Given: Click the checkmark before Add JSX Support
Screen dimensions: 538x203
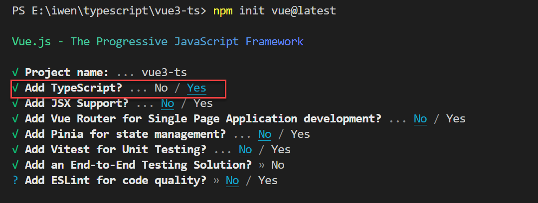Looking at the screenshot, I should (15, 103).
